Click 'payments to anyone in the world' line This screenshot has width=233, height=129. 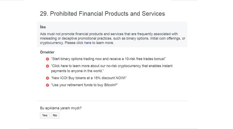tap(77, 71)
